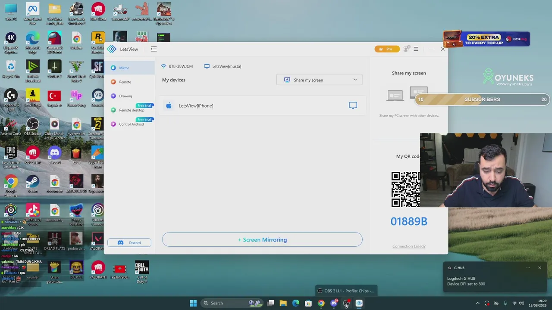Open the Windows Start menu
This screenshot has height=310, width=552.
(193, 303)
